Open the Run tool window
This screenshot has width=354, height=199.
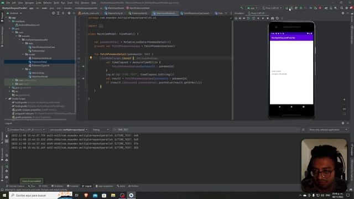pyautogui.click(x=32, y=186)
